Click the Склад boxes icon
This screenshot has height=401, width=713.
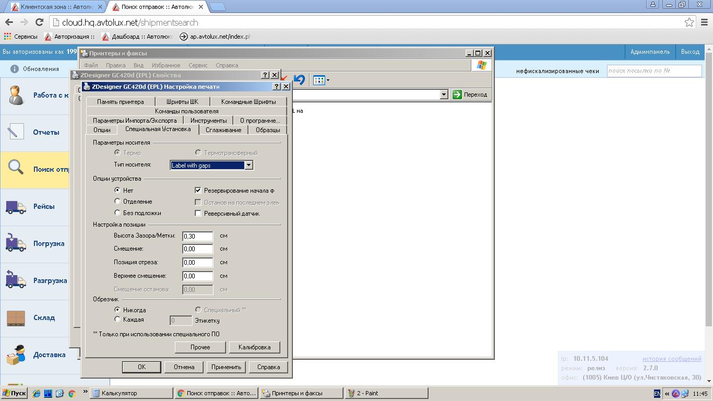16,317
